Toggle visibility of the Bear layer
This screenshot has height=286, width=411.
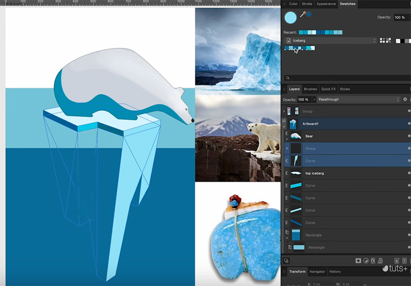409,136
